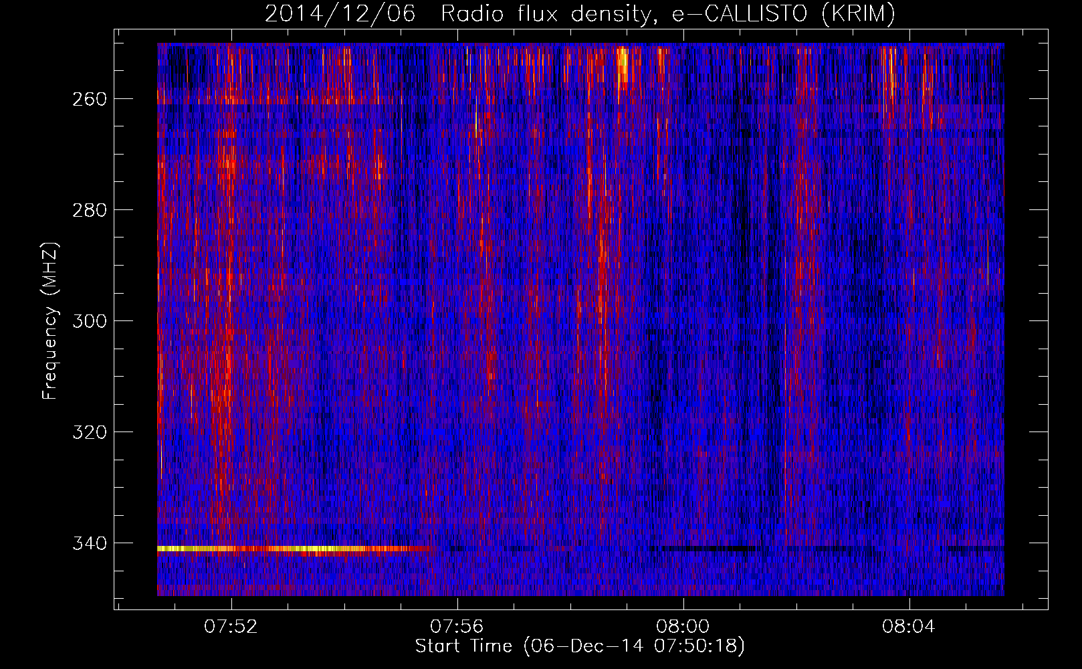Click the plot title "Radio flux density, e-CALLISTO (KRIM)"
The height and width of the screenshot is (669, 1082).
(667, 14)
